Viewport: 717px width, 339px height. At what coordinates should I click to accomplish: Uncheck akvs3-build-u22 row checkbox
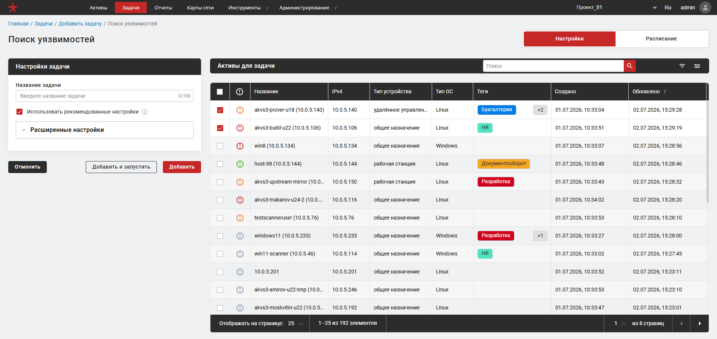pos(220,128)
